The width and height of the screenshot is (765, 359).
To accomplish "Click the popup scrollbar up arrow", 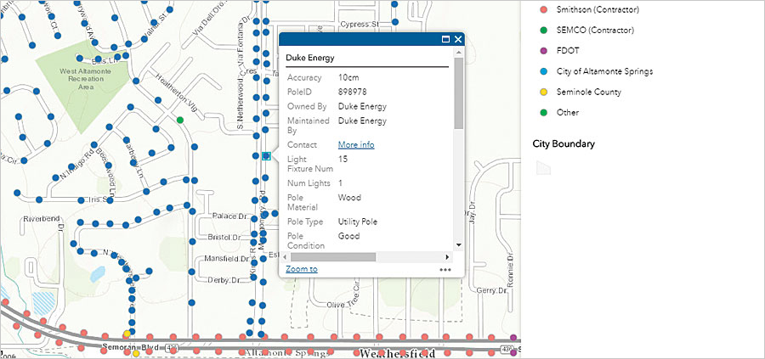I will click(x=458, y=52).
